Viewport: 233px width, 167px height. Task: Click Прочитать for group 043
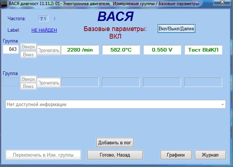[49, 50]
